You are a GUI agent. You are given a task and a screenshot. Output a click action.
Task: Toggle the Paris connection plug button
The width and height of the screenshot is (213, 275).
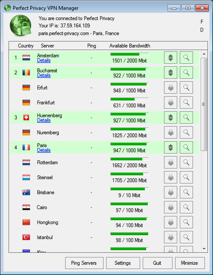tap(170, 147)
